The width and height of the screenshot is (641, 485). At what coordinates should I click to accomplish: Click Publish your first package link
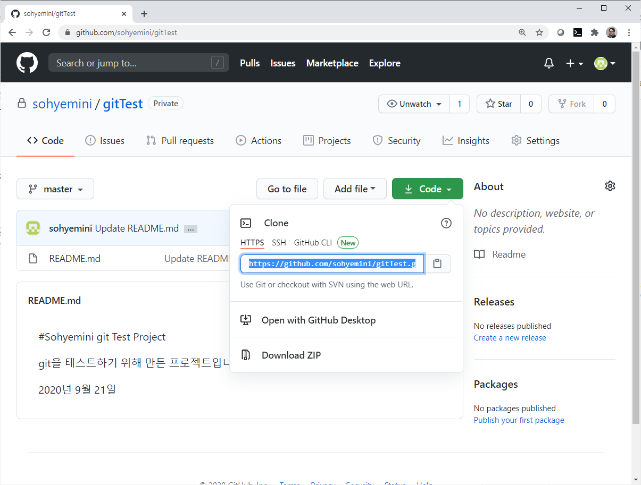click(x=519, y=420)
